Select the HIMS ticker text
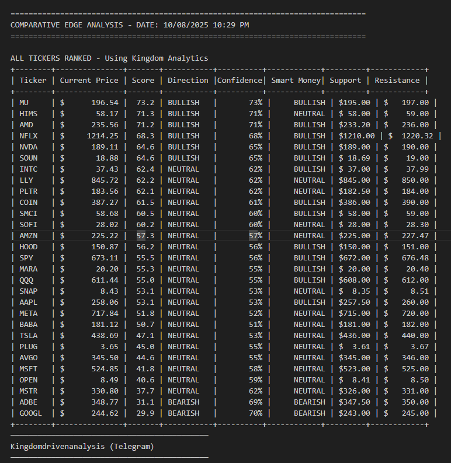The height and width of the screenshot is (463, 451). click(x=29, y=114)
